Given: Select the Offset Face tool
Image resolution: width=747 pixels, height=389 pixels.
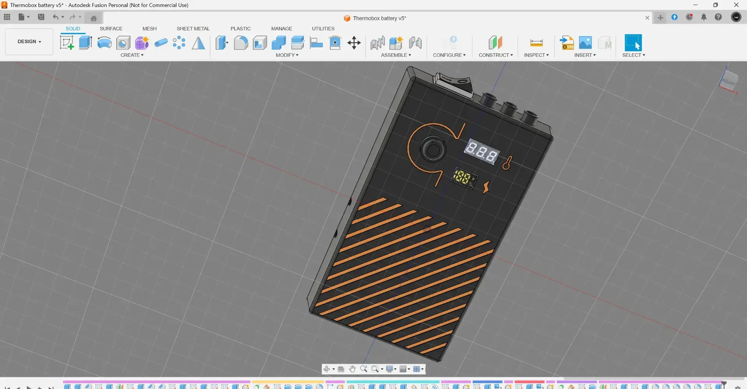Looking at the screenshot, I should [298, 43].
